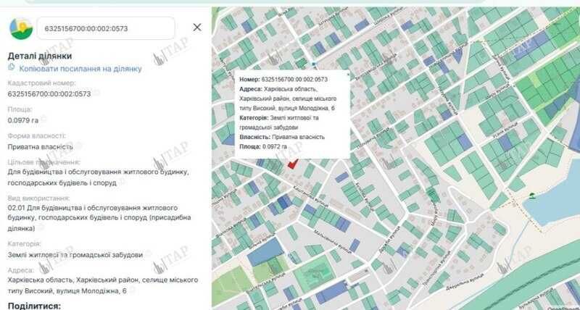Click 'Номер: 6325156700:00:002:0573' in the popup
Image resolution: width=580 pixels, height=310 pixels.
pos(283,80)
